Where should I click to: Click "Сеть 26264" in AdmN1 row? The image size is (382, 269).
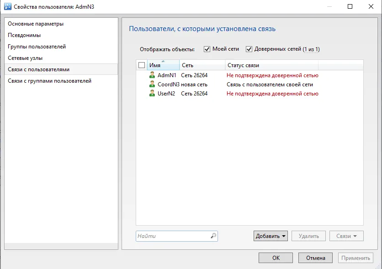coord(194,75)
